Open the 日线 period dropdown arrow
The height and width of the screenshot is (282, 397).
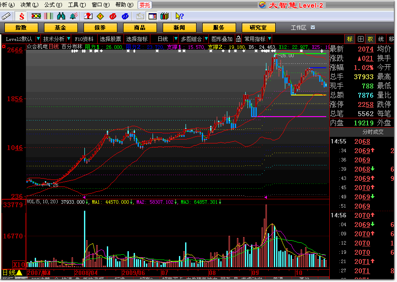(176, 39)
